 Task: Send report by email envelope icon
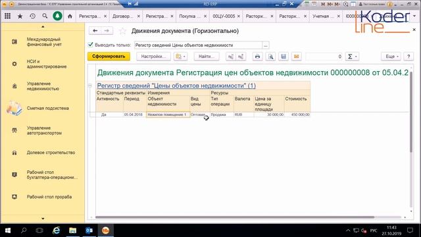(297, 57)
